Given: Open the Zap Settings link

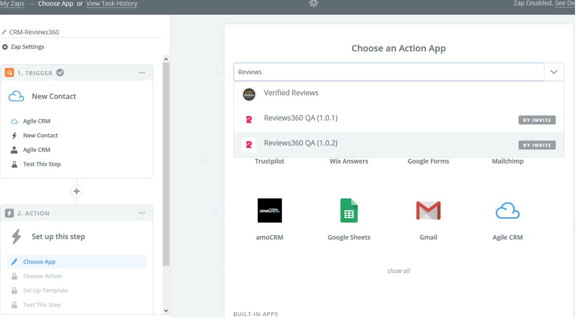Looking at the screenshot, I should (27, 46).
